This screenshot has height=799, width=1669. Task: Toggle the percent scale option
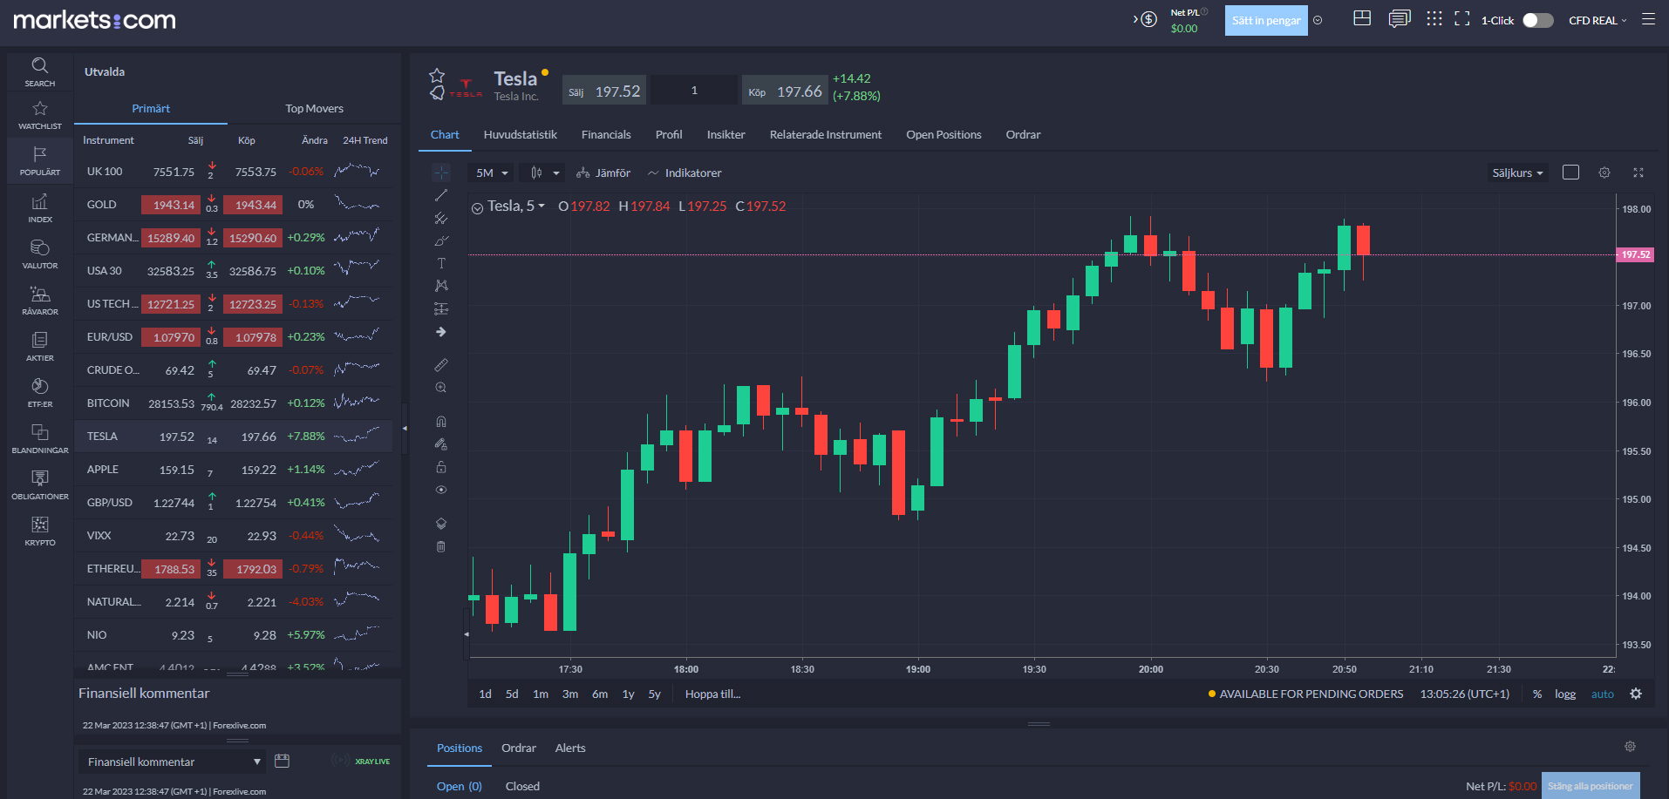point(1537,694)
